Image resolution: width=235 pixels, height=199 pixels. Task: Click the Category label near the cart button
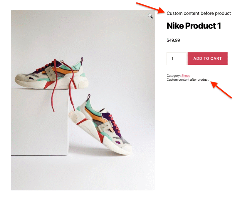(173, 75)
